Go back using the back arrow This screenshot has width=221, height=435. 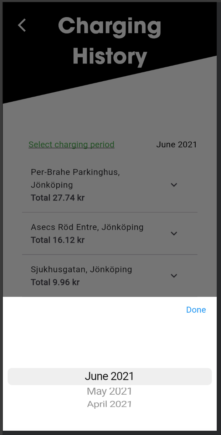click(x=22, y=25)
